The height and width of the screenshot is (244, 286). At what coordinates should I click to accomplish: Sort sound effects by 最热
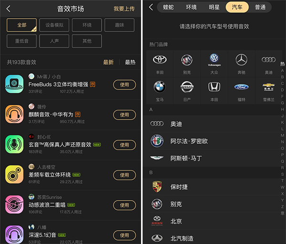tap(130, 62)
